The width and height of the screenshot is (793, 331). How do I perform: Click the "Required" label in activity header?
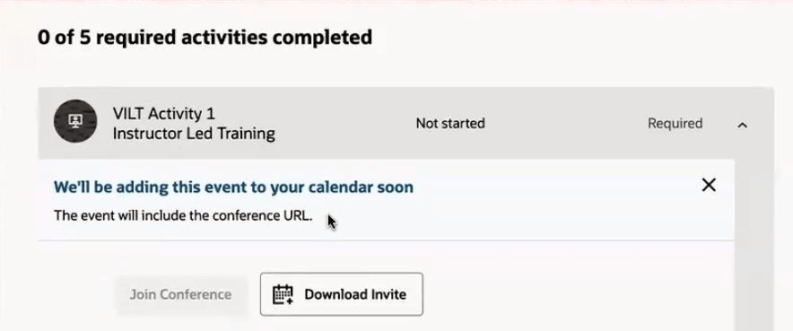click(675, 123)
